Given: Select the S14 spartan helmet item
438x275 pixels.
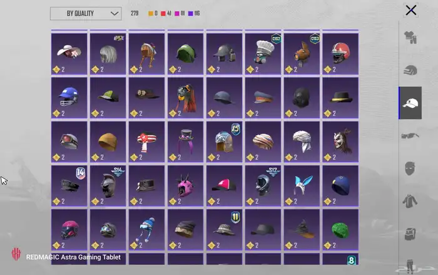Looking at the screenshot, I should (x=108, y=185).
